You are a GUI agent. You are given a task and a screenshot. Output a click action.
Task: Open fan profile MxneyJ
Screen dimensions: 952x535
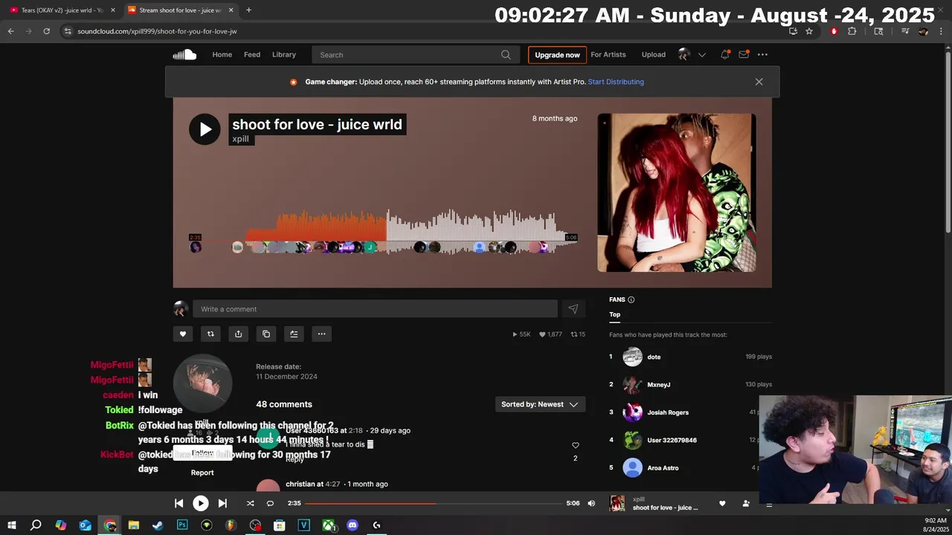pyautogui.click(x=659, y=384)
